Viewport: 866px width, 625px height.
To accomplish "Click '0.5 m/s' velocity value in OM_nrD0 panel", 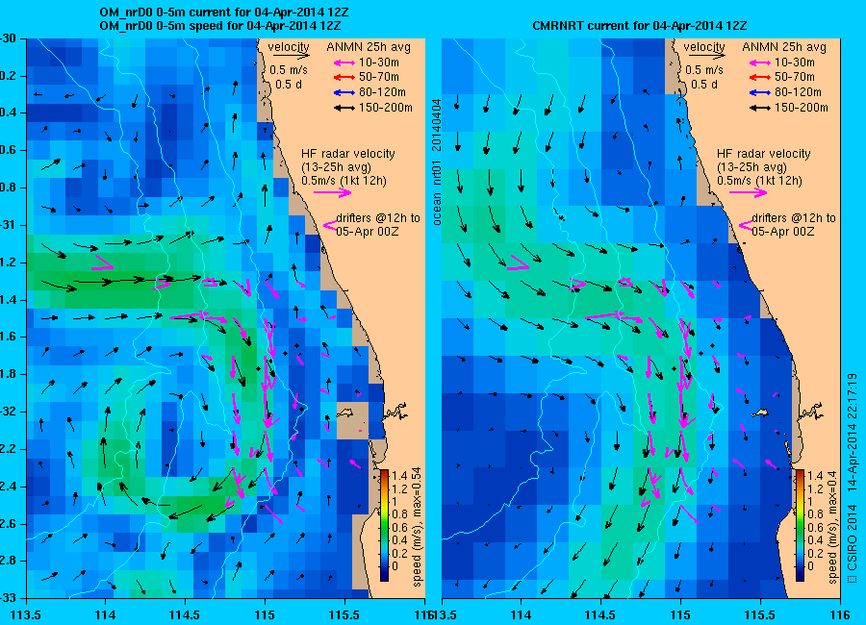I will (x=289, y=70).
